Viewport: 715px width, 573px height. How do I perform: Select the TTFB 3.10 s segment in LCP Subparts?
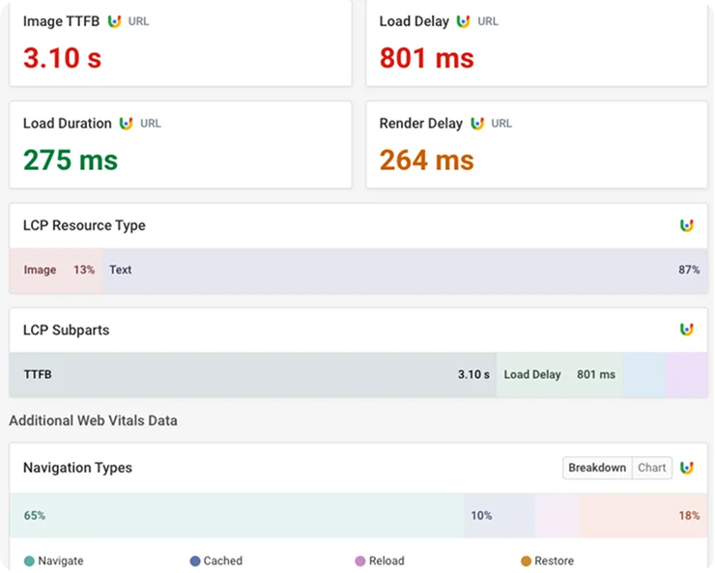point(253,374)
